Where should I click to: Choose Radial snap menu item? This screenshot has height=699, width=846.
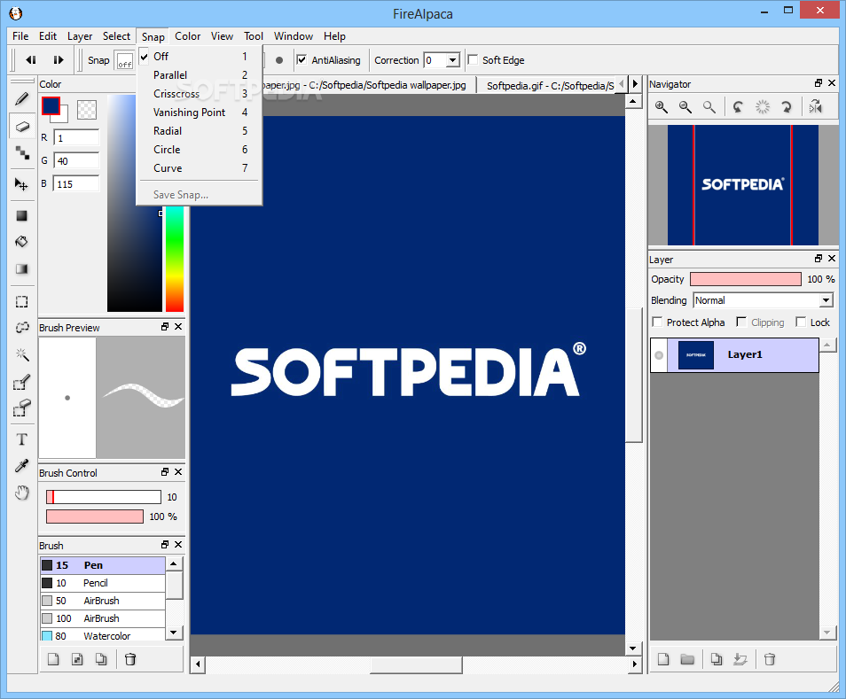(x=200, y=131)
